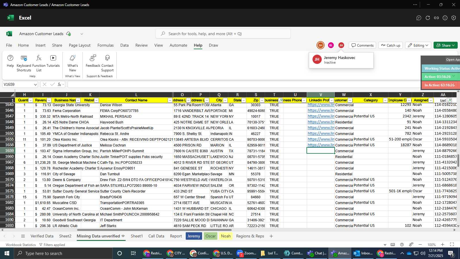Click Contact Support icon
Image resolution: width=460 pixels, height=259 pixels.
pos(108,63)
